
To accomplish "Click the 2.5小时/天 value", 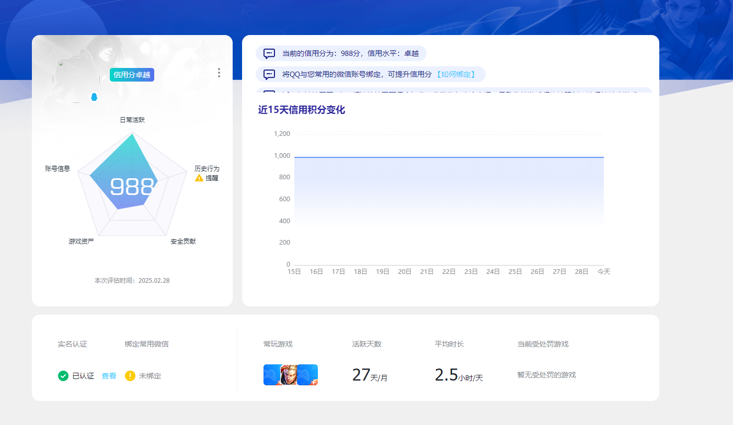I will 459,375.
